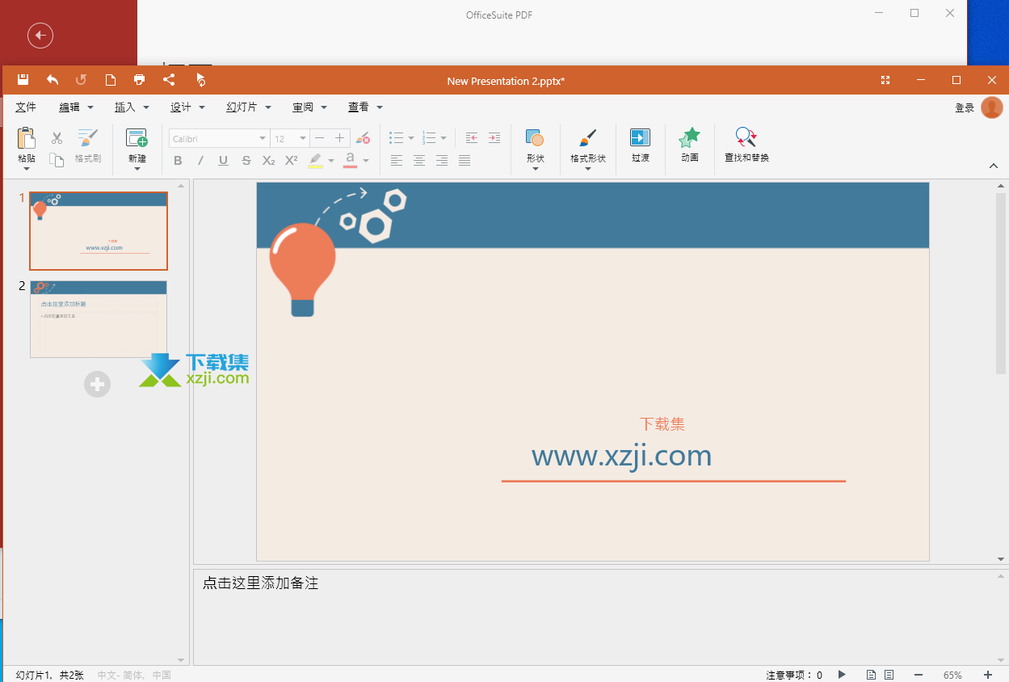Collapse the ribbon with the chevron
Image resolution: width=1009 pixels, height=682 pixels.
pyautogui.click(x=994, y=166)
